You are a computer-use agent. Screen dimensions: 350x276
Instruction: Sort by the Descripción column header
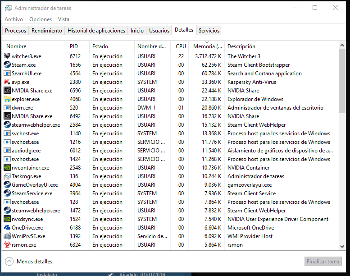[x=282, y=46]
